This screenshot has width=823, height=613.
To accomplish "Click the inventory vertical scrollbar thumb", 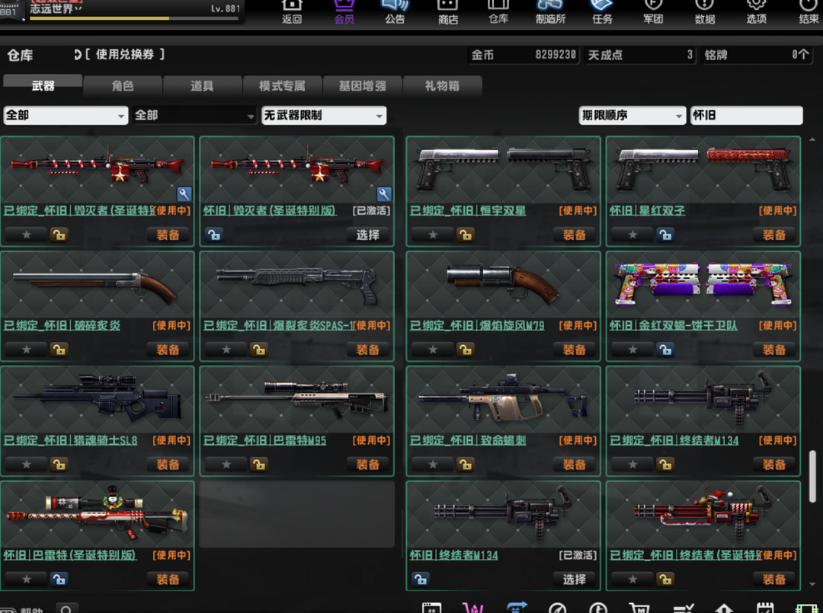I will (x=812, y=476).
